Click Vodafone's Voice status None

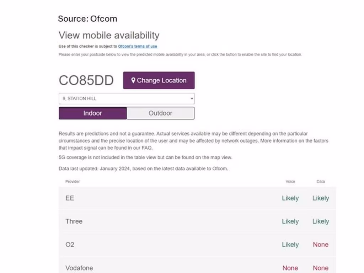290,268
